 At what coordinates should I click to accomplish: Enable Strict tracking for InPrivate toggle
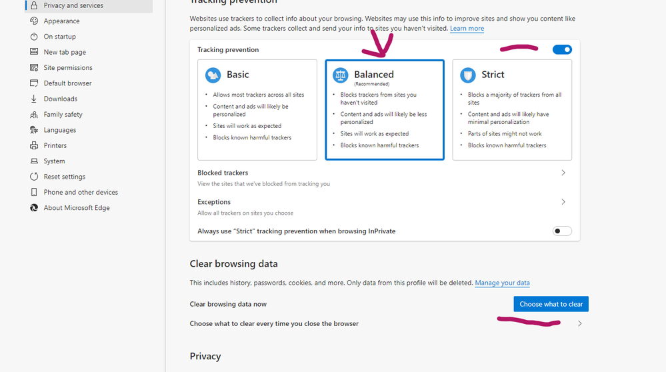pos(562,231)
